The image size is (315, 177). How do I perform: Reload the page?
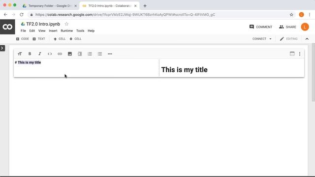point(22,14)
